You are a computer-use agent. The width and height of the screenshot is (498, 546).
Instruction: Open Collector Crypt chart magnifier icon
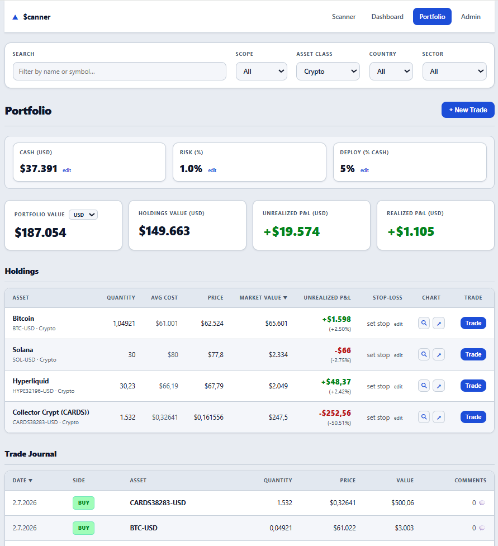click(x=424, y=417)
